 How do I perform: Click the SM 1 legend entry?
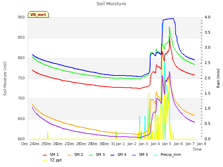(x=51, y=154)
